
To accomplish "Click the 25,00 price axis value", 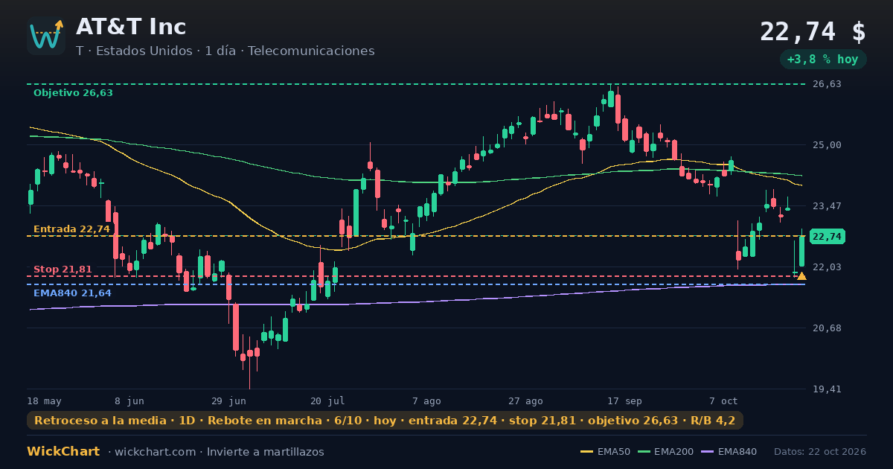I will pos(827,145).
